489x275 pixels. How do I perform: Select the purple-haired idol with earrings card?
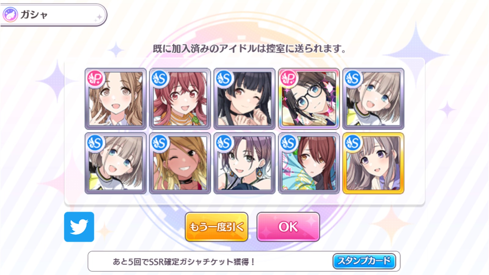[x=244, y=163]
